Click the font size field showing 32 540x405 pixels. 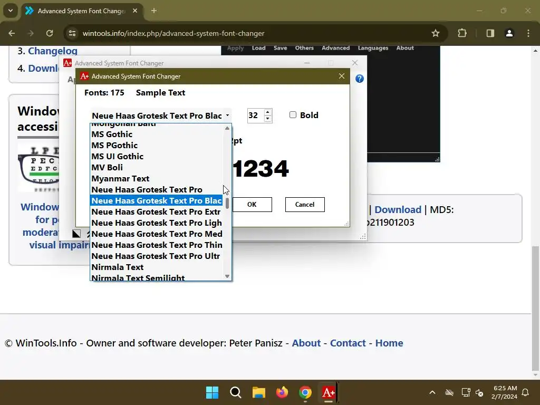pyautogui.click(x=256, y=115)
